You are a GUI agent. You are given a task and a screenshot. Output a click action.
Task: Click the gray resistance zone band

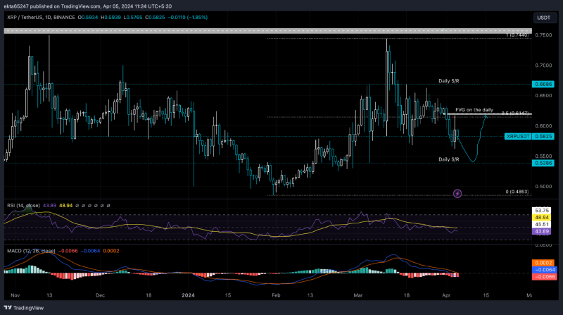267,30
